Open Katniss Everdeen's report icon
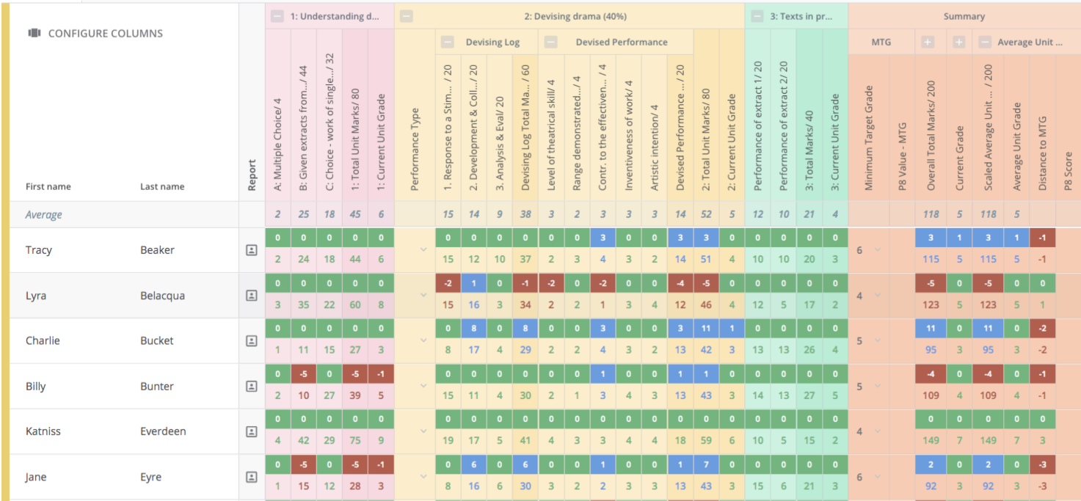This screenshot has width=1081, height=501. tap(251, 432)
